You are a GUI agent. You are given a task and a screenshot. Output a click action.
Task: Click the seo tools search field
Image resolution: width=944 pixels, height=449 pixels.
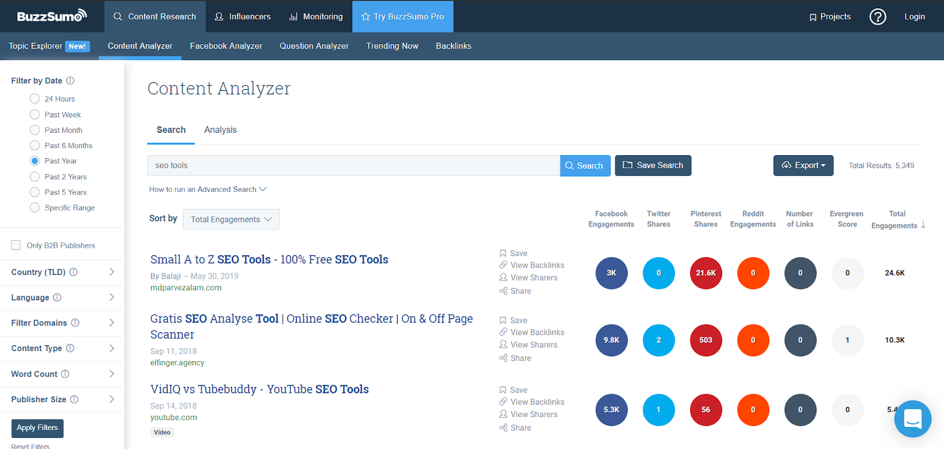click(x=353, y=166)
